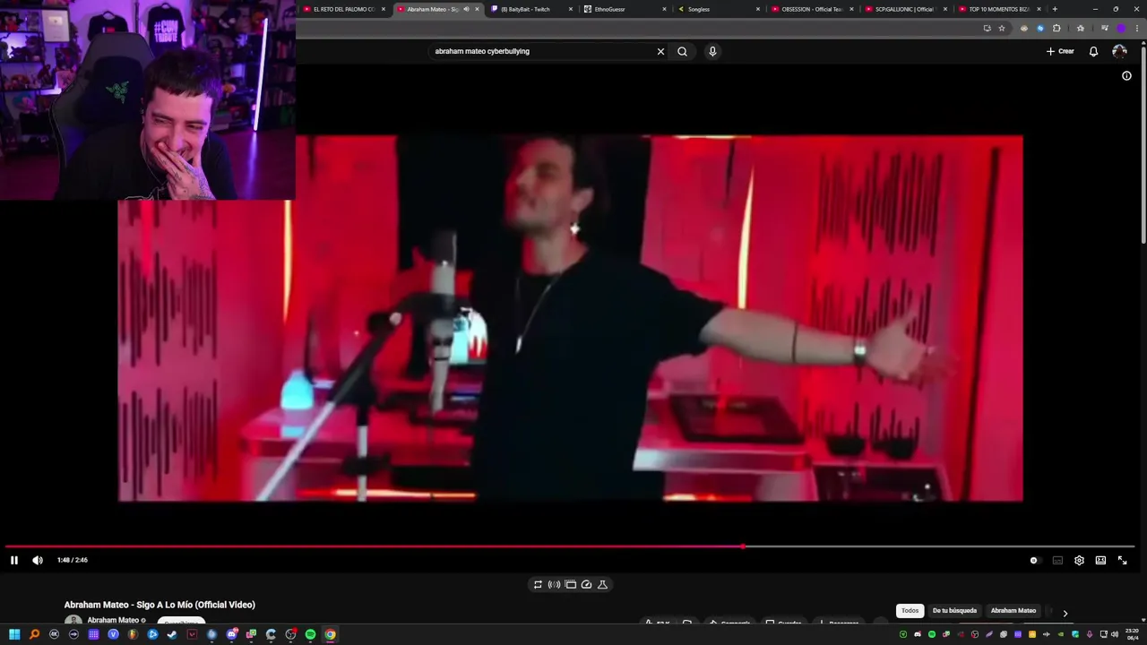
Task: Select the 'Abraham Mateo' filter chip
Action: pyautogui.click(x=1013, y=611)
